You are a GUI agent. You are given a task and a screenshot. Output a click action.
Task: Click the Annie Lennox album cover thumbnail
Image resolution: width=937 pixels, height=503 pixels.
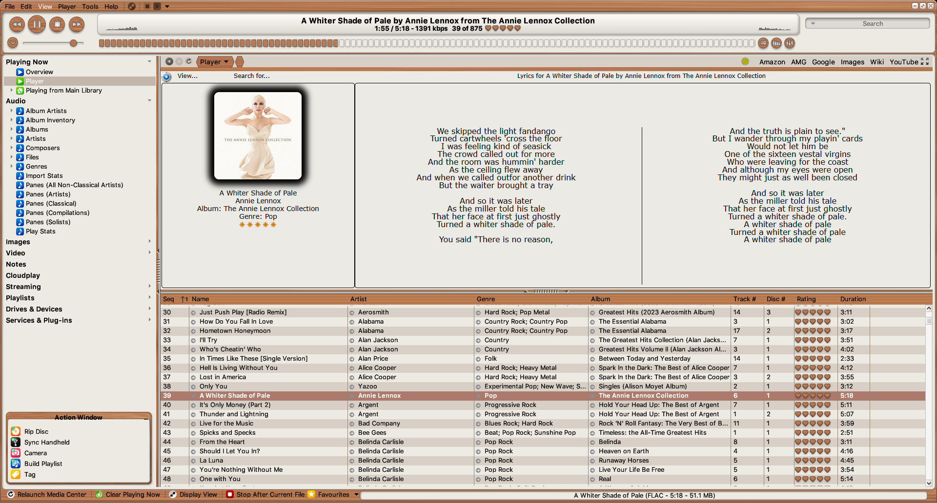pos(258,135)
